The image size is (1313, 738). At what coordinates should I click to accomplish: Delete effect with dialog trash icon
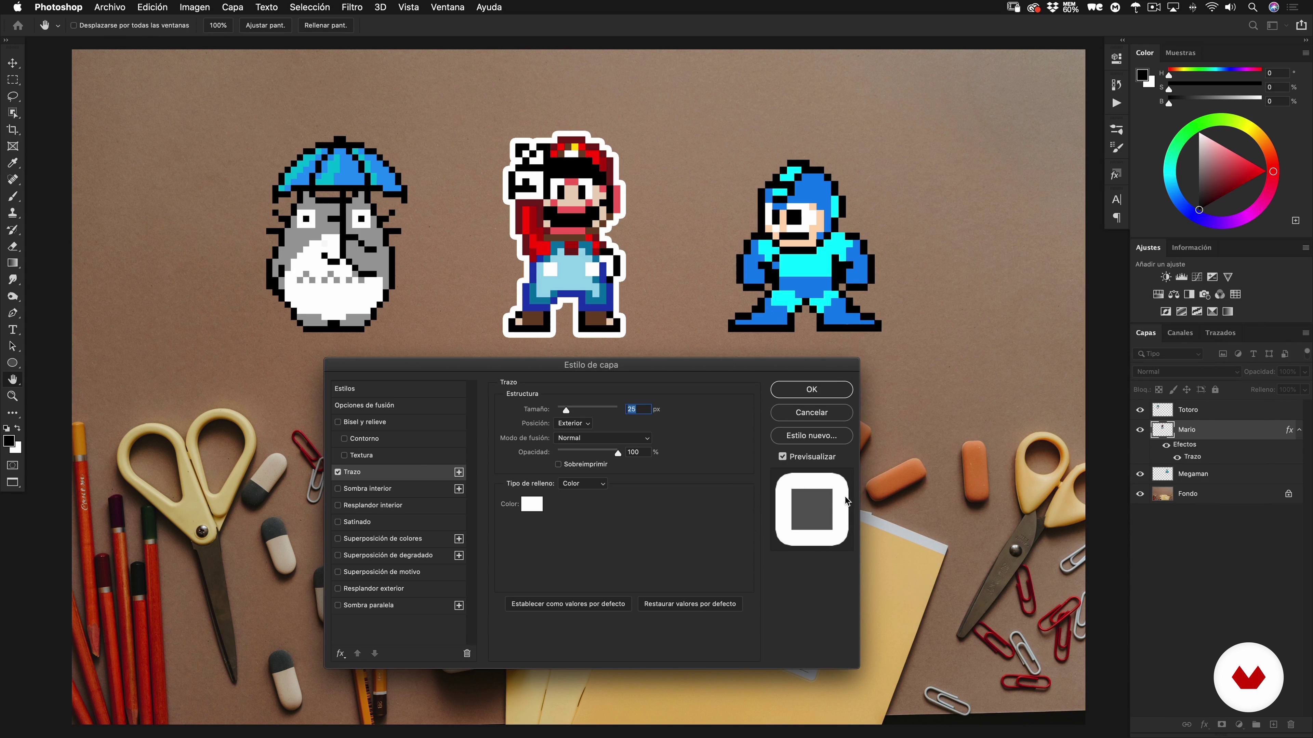(467, 654)
